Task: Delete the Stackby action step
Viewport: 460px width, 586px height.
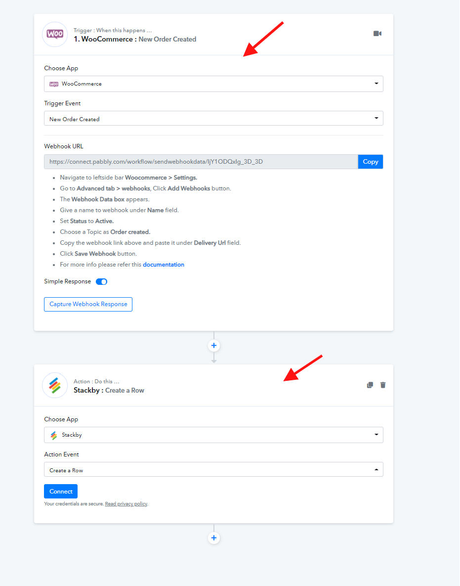Action: [x=383, y=385]
